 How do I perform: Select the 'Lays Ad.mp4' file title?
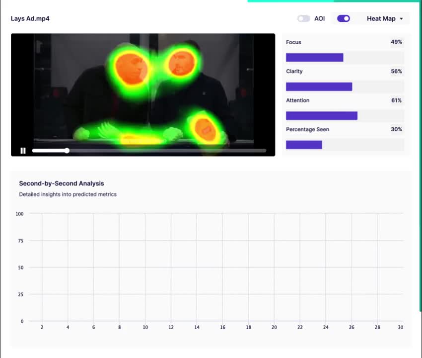pos(30,18)
